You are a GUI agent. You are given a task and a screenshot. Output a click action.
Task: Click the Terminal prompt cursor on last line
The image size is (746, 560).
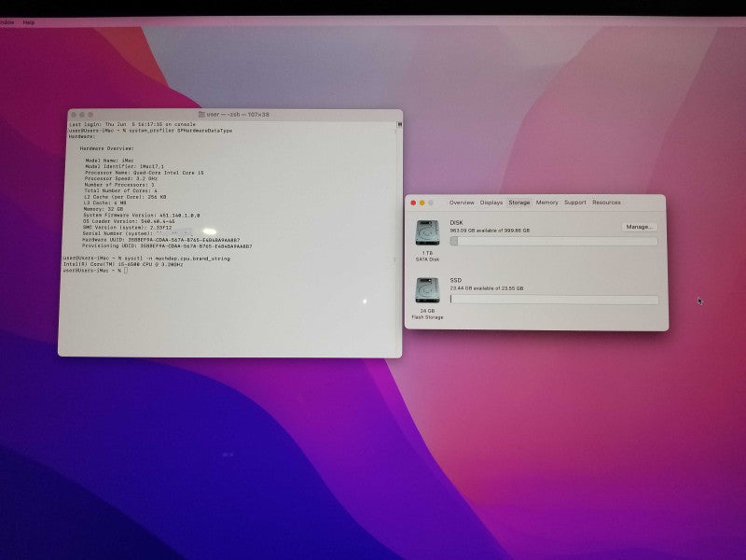coord(126,271)
